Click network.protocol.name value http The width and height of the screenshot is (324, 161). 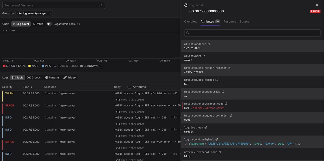[x=187, y=156]
